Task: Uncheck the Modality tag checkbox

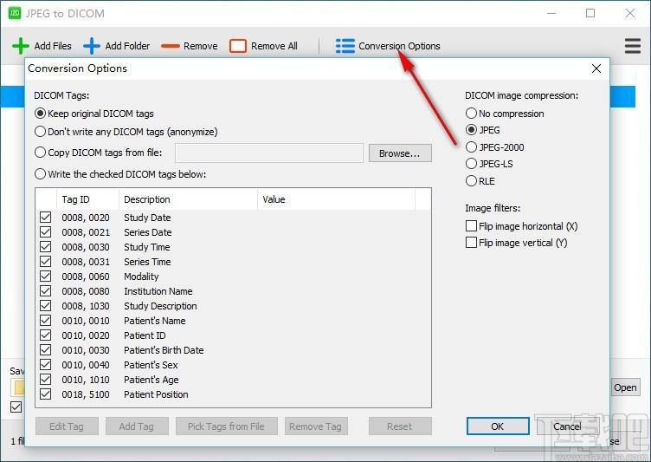Action: [x=46, y=277]
